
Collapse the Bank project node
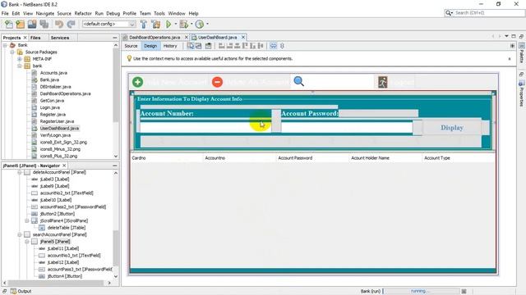click(5, 45)
